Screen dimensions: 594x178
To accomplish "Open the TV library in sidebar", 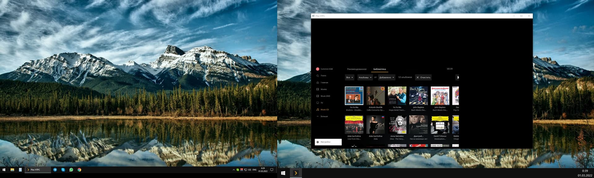I will [320, 103].
